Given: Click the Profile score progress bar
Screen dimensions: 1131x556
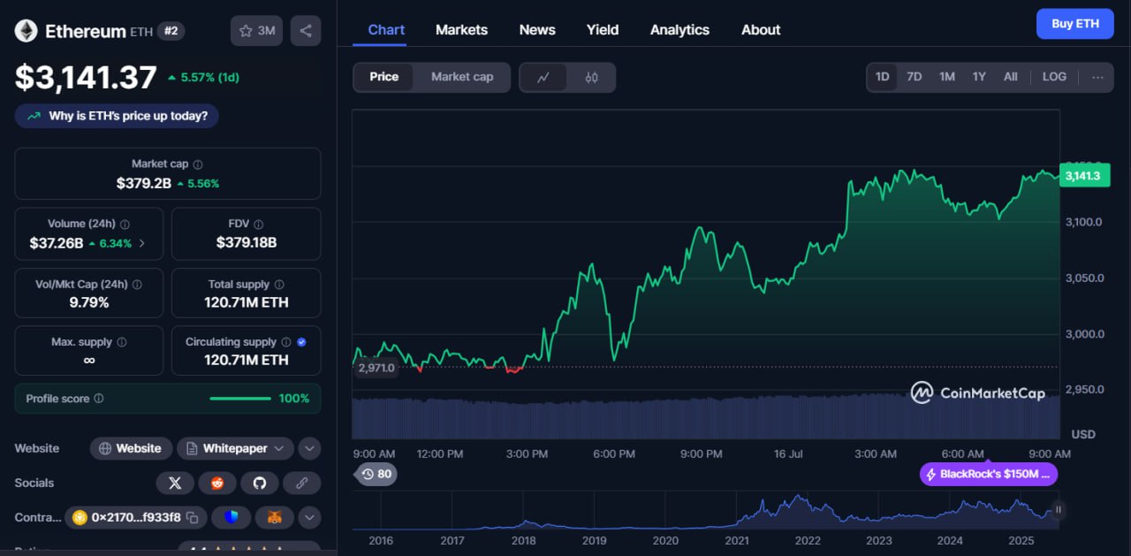Looking at the screenshot, I should (x=240, y=399).
